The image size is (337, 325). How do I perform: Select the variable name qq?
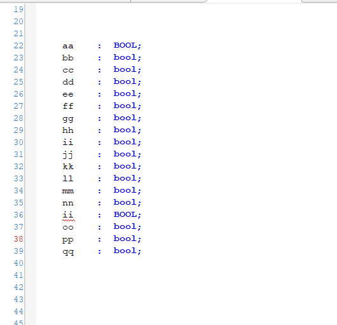click(68, 252)
